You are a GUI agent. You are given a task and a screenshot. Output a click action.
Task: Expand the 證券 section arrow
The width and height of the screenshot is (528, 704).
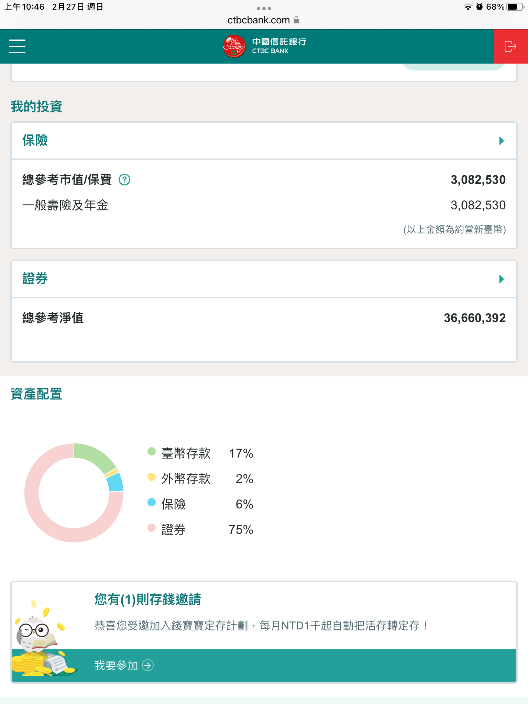[502, 279]
